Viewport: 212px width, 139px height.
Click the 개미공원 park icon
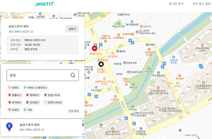133,84
